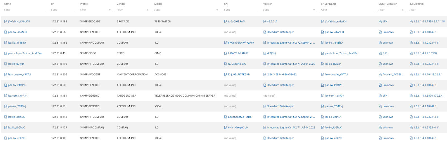Click the SNMP-CISCO profile cell

tap(88, 53)
